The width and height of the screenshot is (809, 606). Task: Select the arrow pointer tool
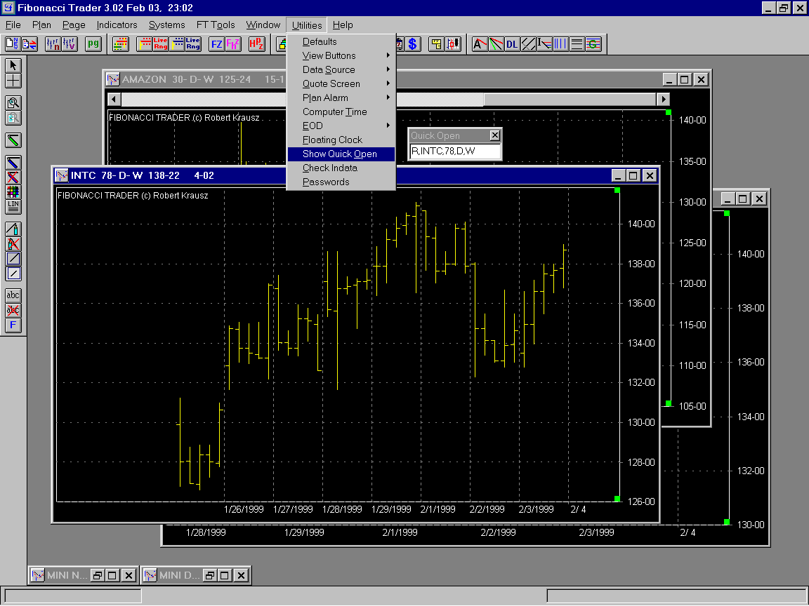(x=13, y=65)
